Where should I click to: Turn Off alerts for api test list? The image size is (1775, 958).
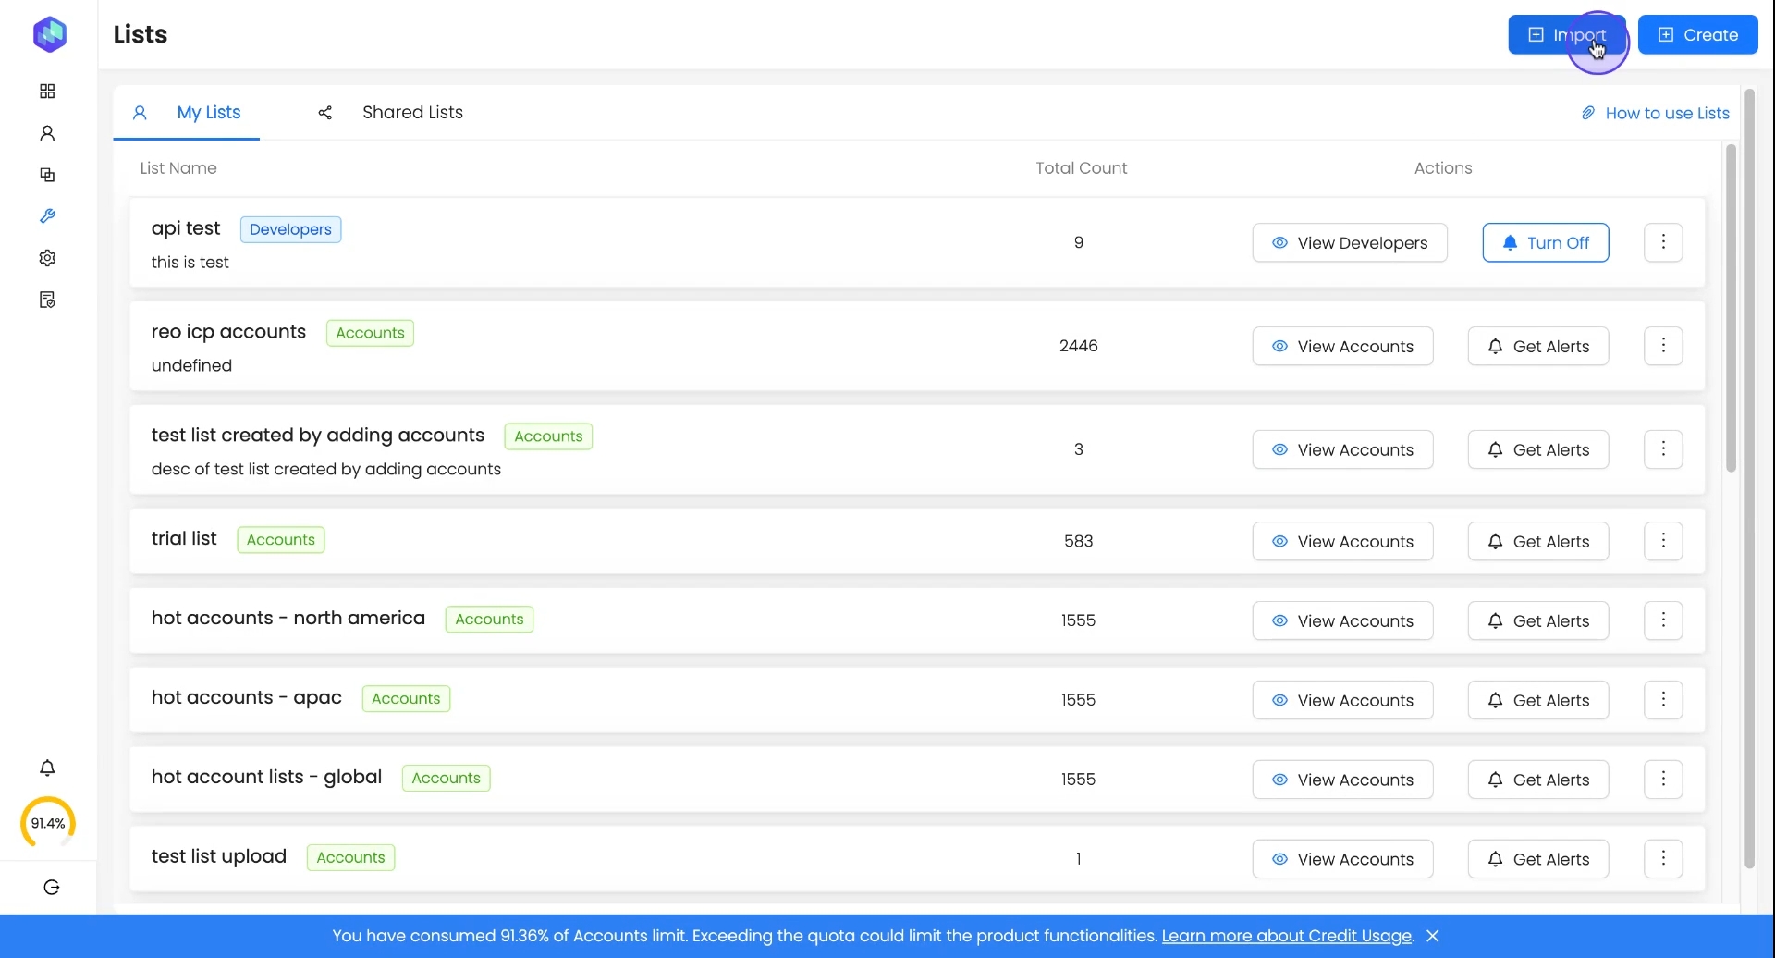1545,243
